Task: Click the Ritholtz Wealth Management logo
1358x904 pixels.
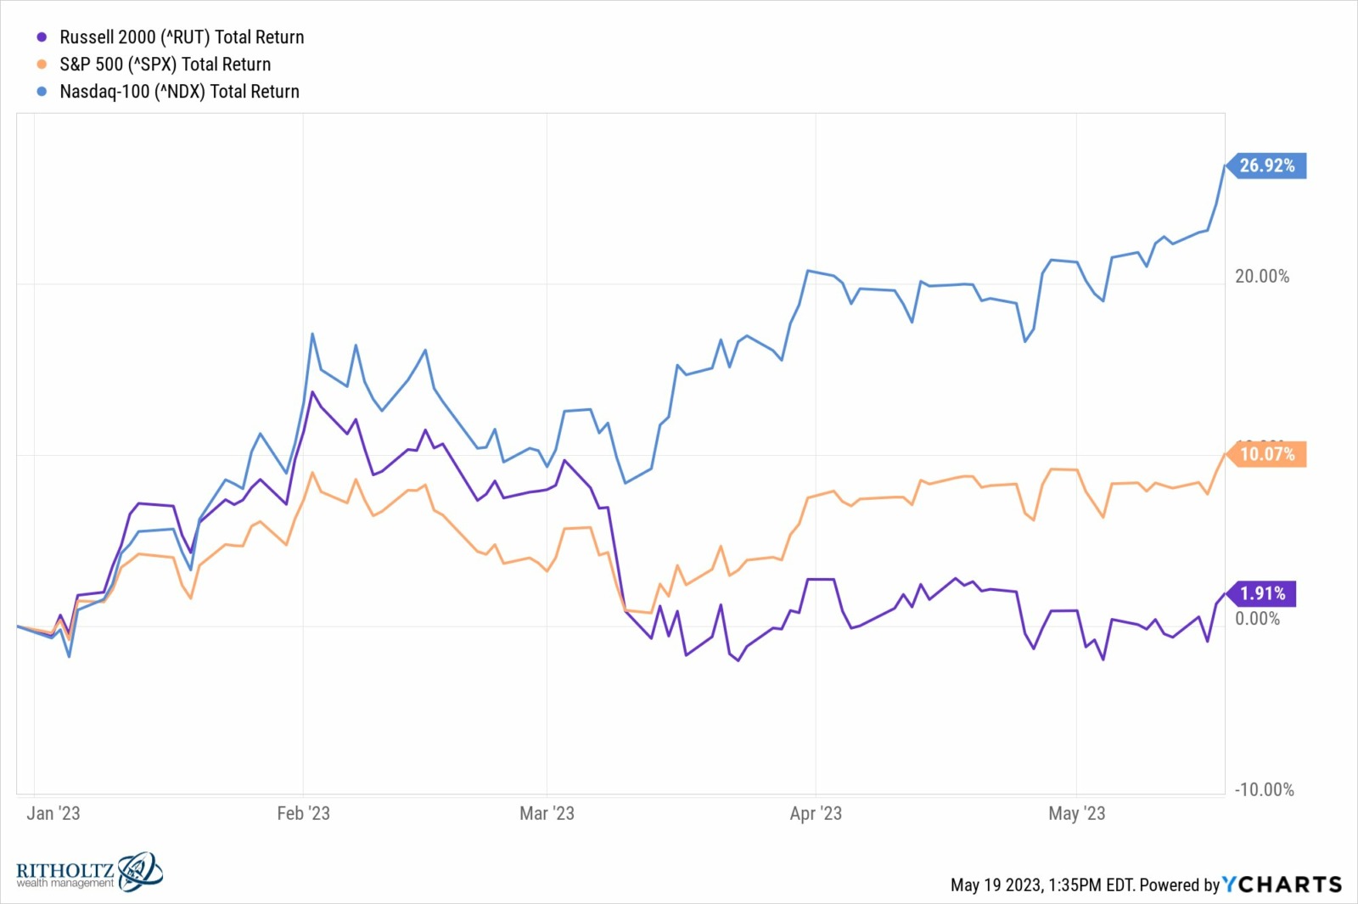Action: coord(89,872)
